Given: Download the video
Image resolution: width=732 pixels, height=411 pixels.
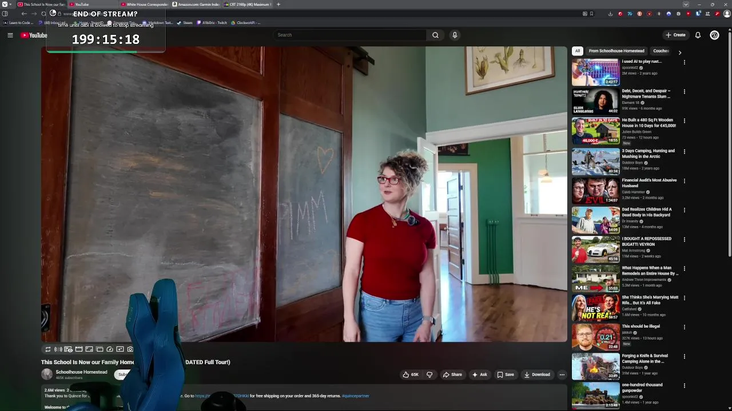Looking at the screenshot, I should [x=537, y=374].
